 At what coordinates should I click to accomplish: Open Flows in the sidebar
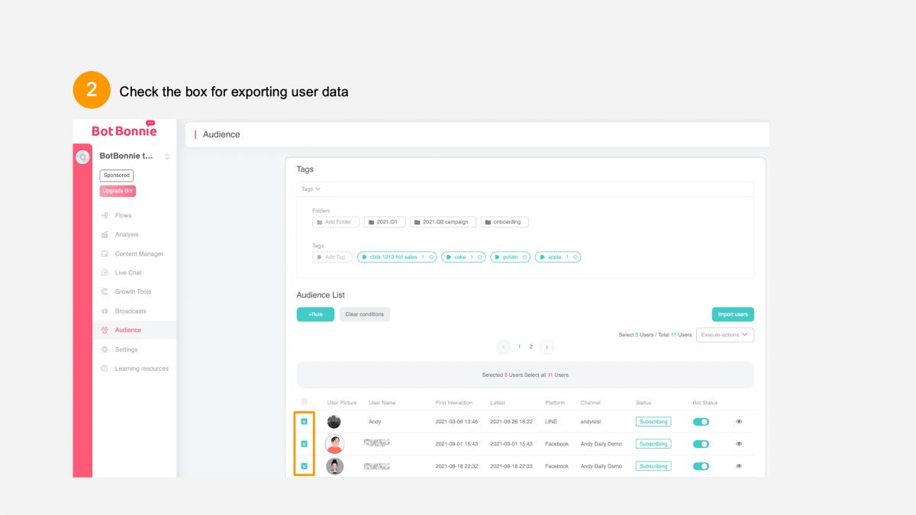pyautogui.click(x=123, y=216)
